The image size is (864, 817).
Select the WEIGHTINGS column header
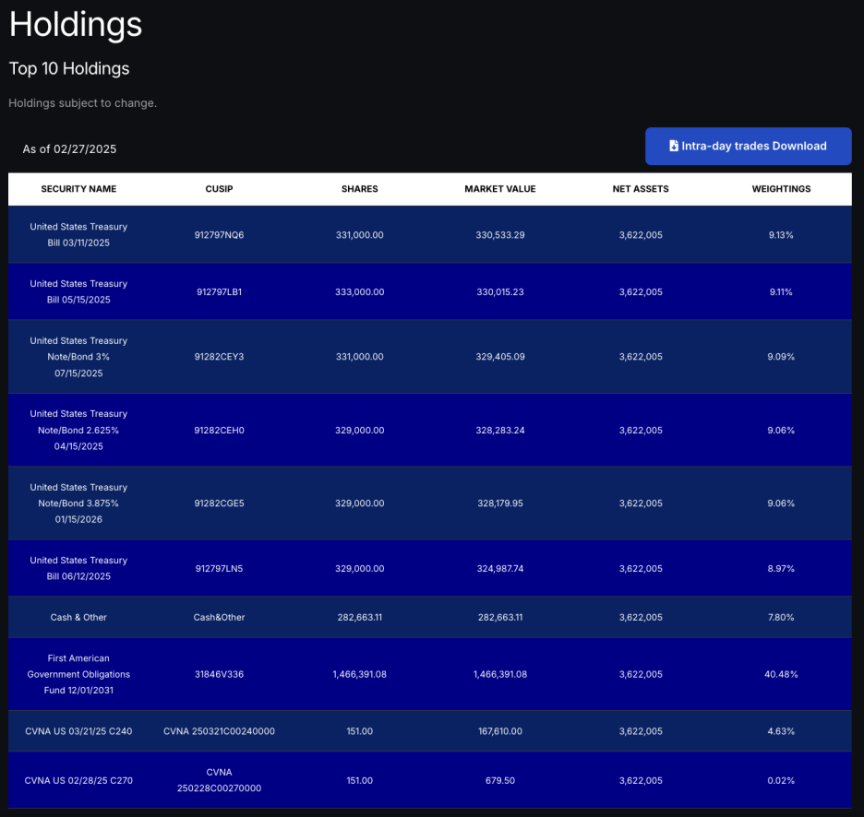[781, 189]
